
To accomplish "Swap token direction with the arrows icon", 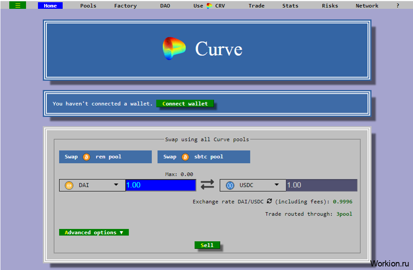I will (x=207, y=184).
